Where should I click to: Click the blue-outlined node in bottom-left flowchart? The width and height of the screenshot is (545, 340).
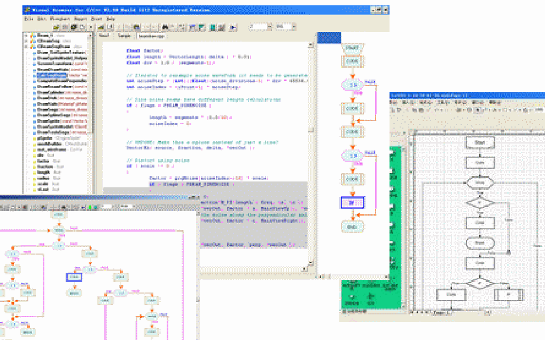(x=74, y=277)
